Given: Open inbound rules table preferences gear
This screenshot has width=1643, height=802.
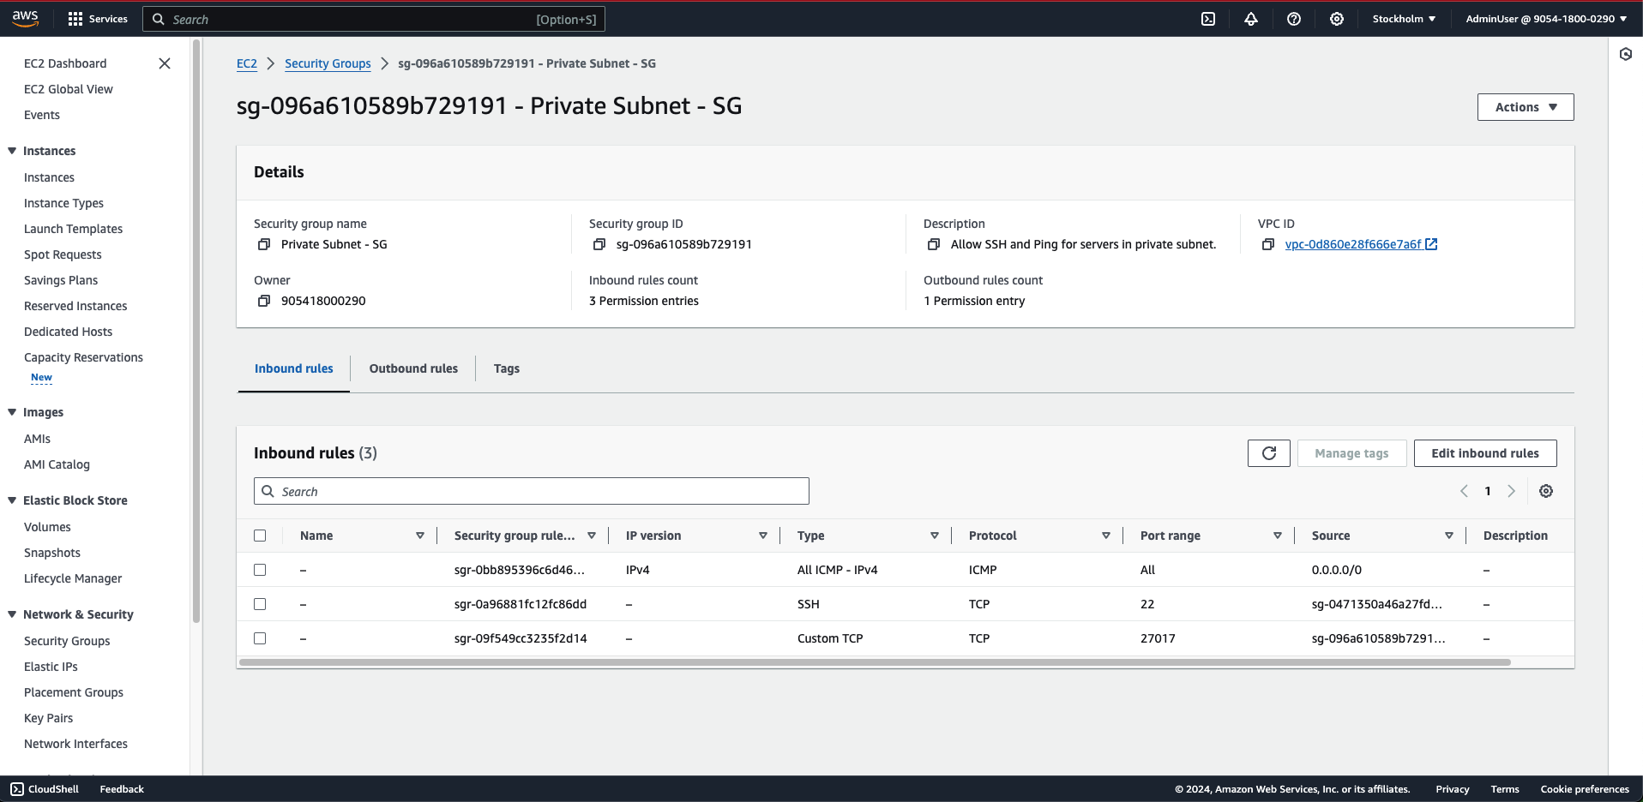Looking at the screenshot, I should pyautogui.click(x=1546, y=491).
